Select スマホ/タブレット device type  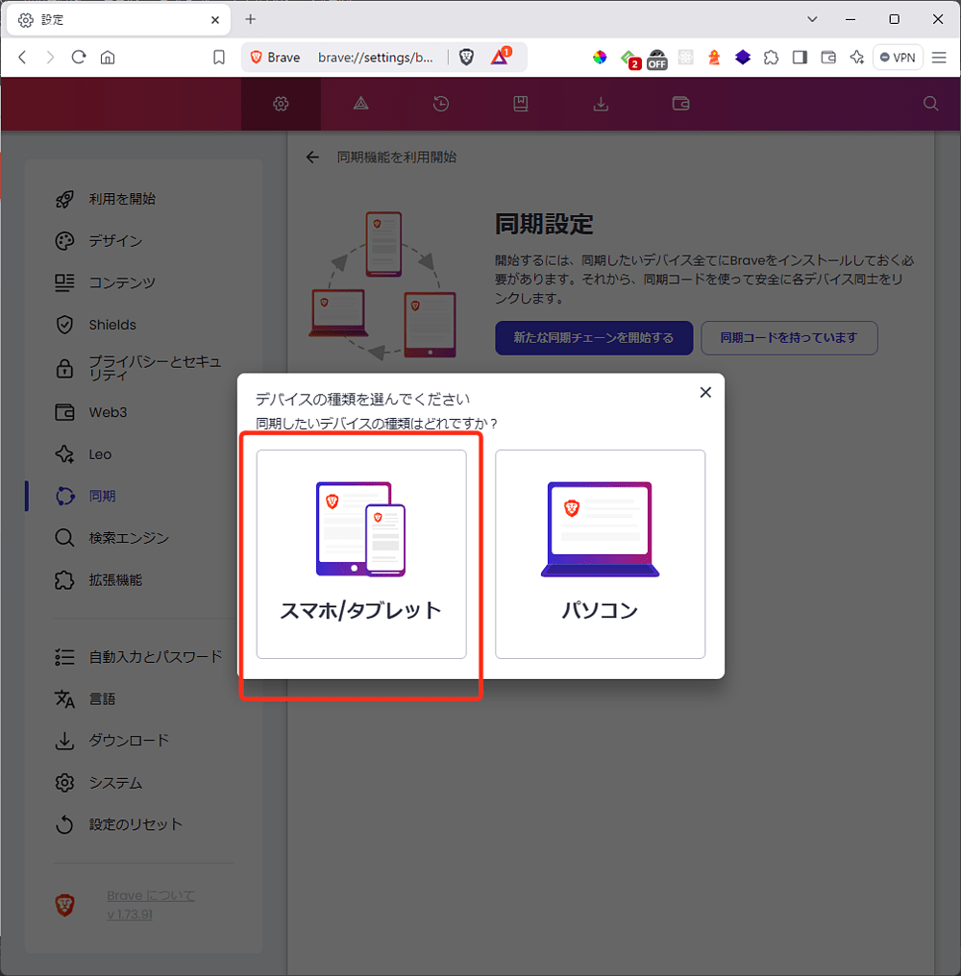tap(361, 554)
